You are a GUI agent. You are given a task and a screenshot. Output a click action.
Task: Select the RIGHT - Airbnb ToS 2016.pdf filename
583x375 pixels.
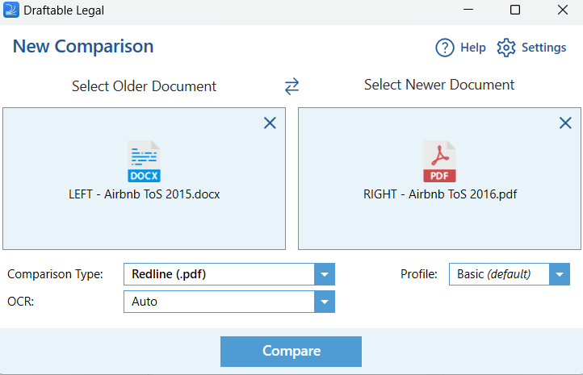[x=440, y=194]
